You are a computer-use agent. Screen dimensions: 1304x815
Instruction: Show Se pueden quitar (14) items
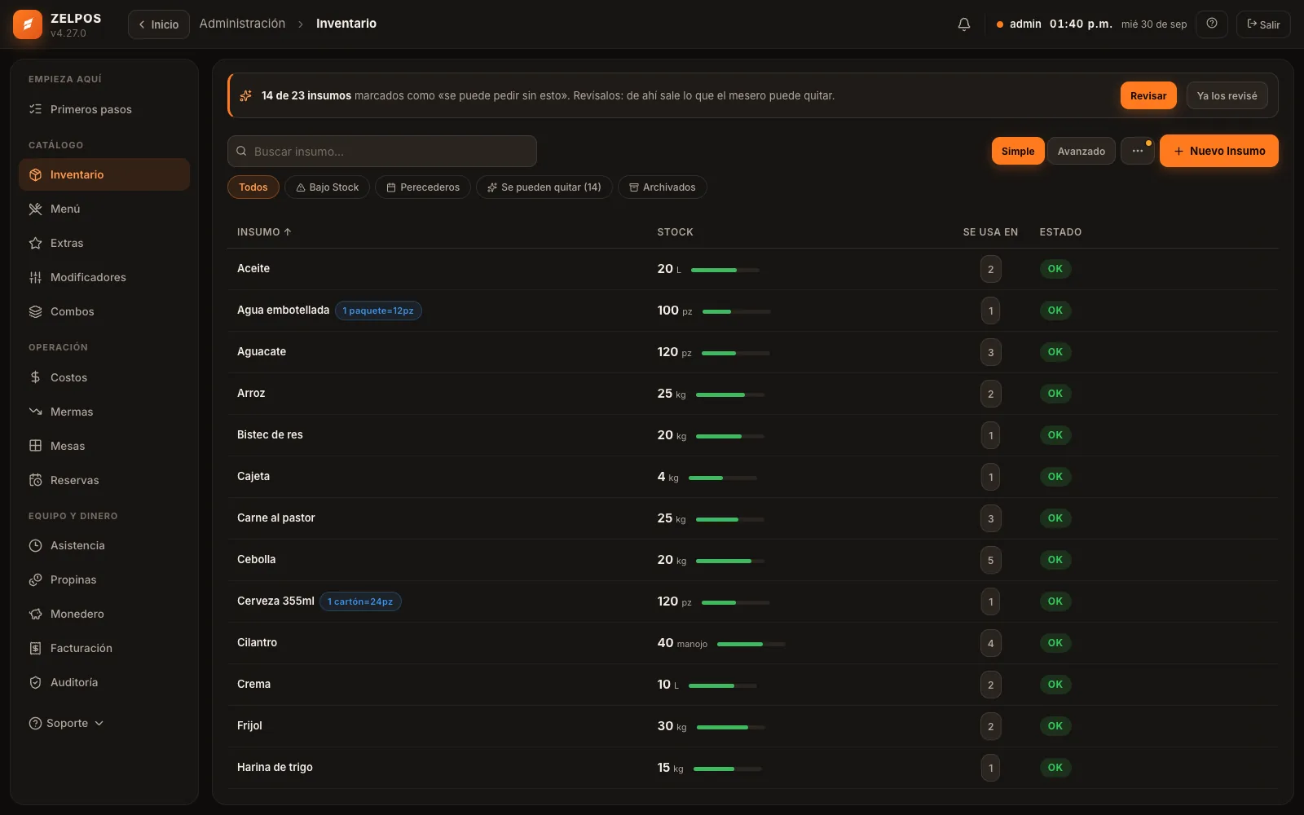pos(544,187)
